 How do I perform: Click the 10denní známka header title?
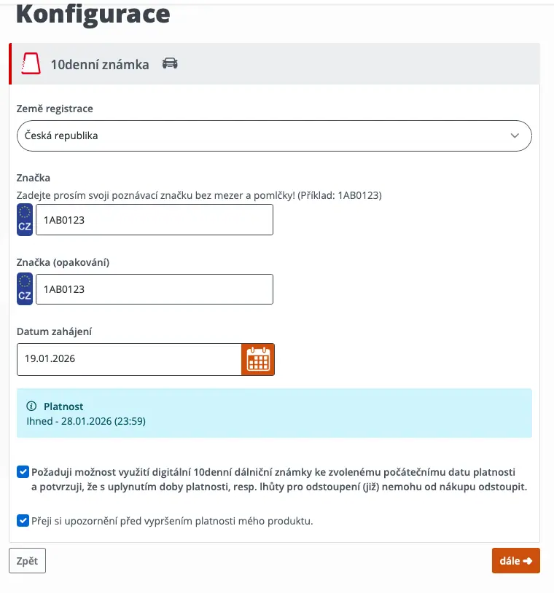click(x=100, y=65)
